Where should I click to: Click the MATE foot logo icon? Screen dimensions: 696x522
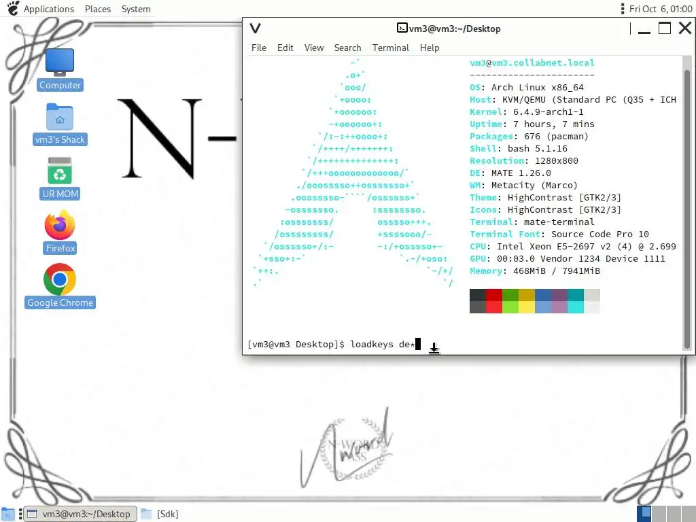(x=13, y=8)
